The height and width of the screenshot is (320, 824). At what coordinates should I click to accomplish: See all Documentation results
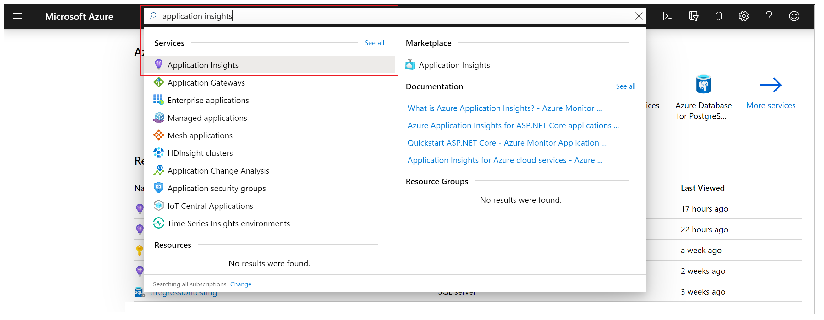626,86
